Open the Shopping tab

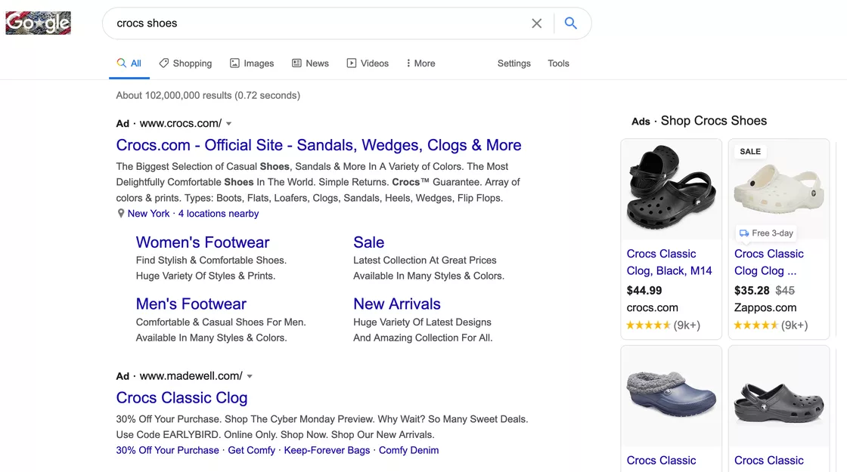point(185,63)
